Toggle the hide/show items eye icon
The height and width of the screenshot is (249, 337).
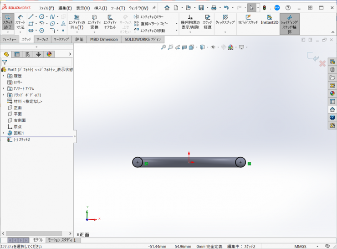[x=213, y=47]
